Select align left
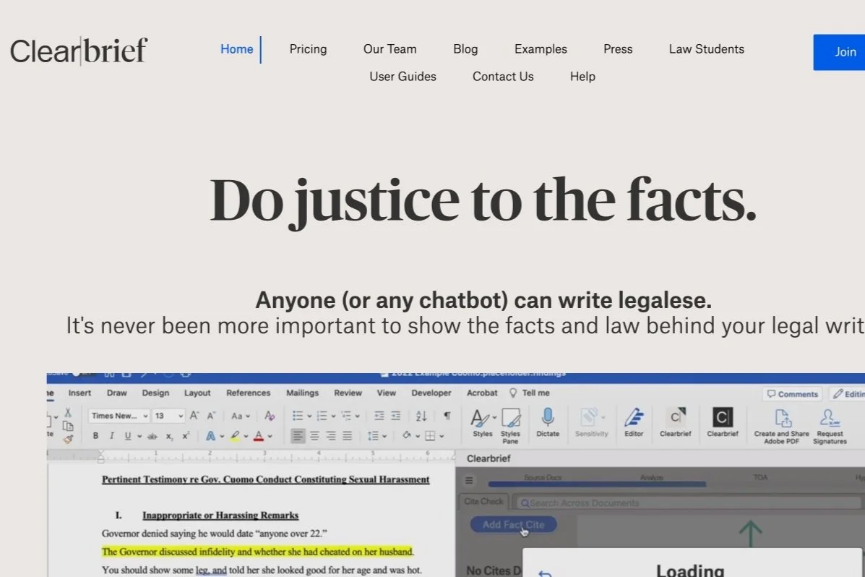 tap(297, 436)
